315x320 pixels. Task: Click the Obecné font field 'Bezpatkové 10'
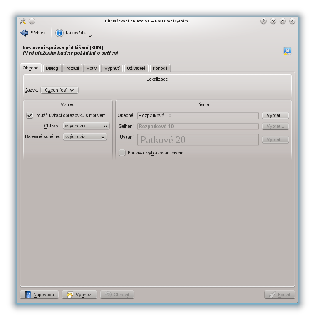click(198, 116)
